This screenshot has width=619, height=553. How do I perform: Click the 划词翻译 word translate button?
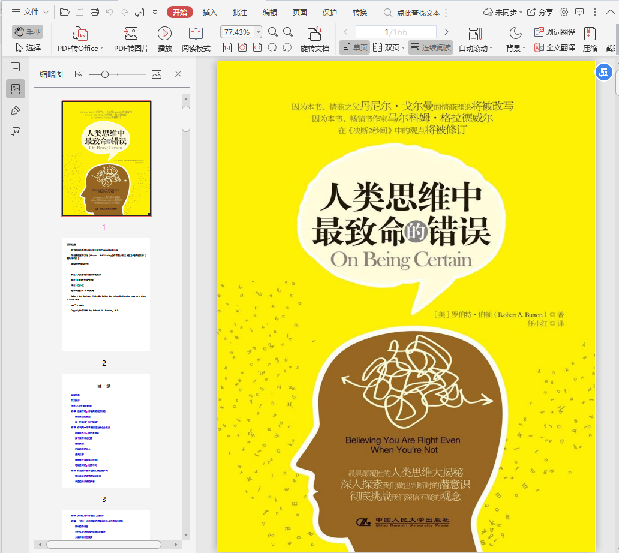555,32
